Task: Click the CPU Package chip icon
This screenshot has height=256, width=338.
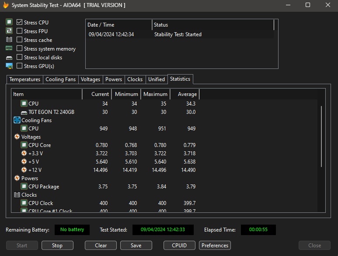Action: pos(24,186)
